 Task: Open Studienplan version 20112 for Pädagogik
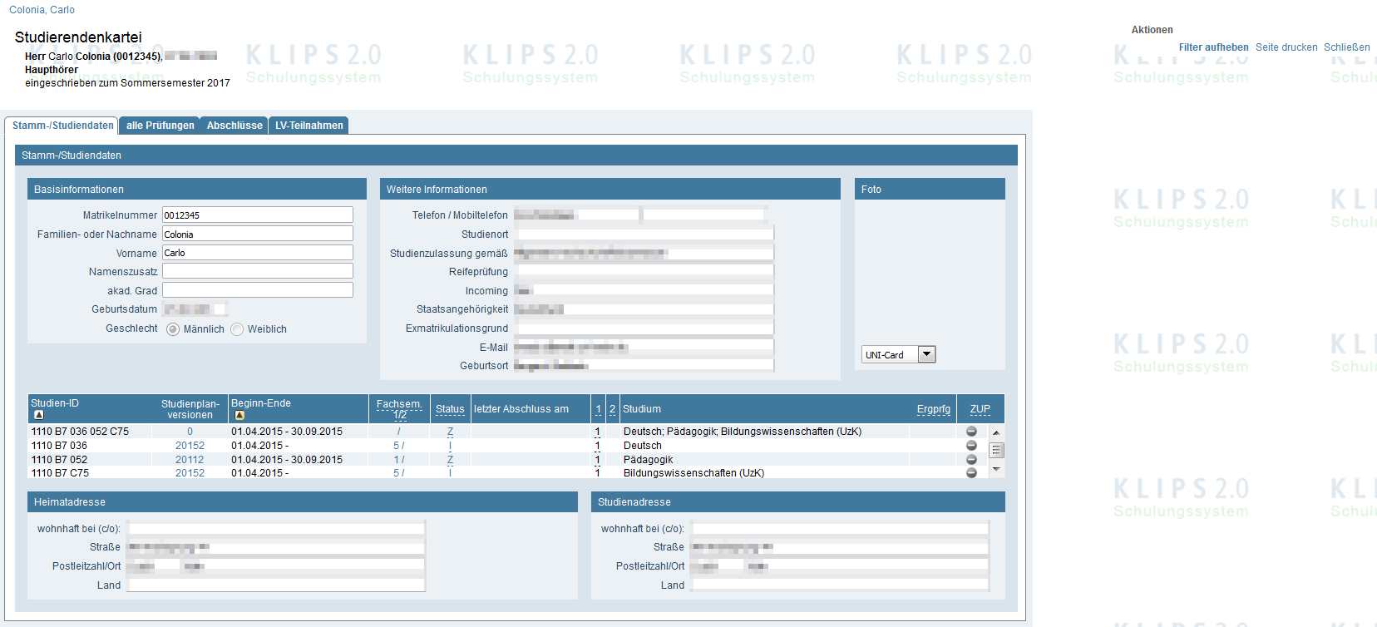[190, 460]
